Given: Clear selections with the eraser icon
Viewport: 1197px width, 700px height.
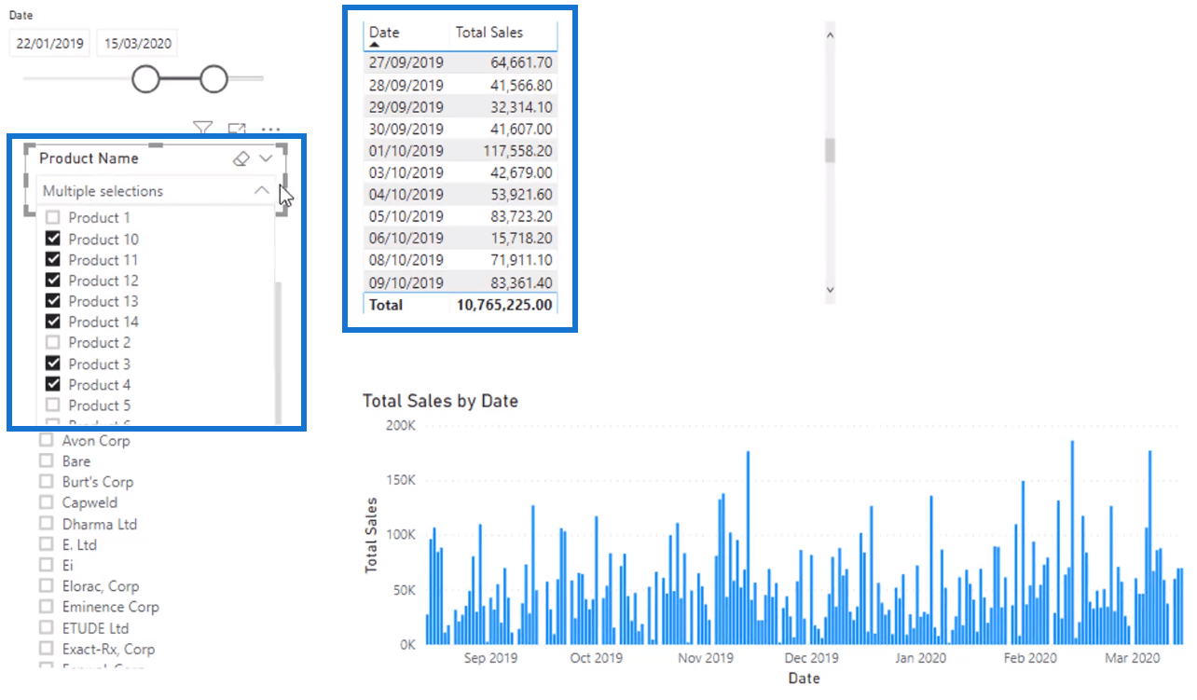Looking at the screenshot, I should (x=241, y=158).
